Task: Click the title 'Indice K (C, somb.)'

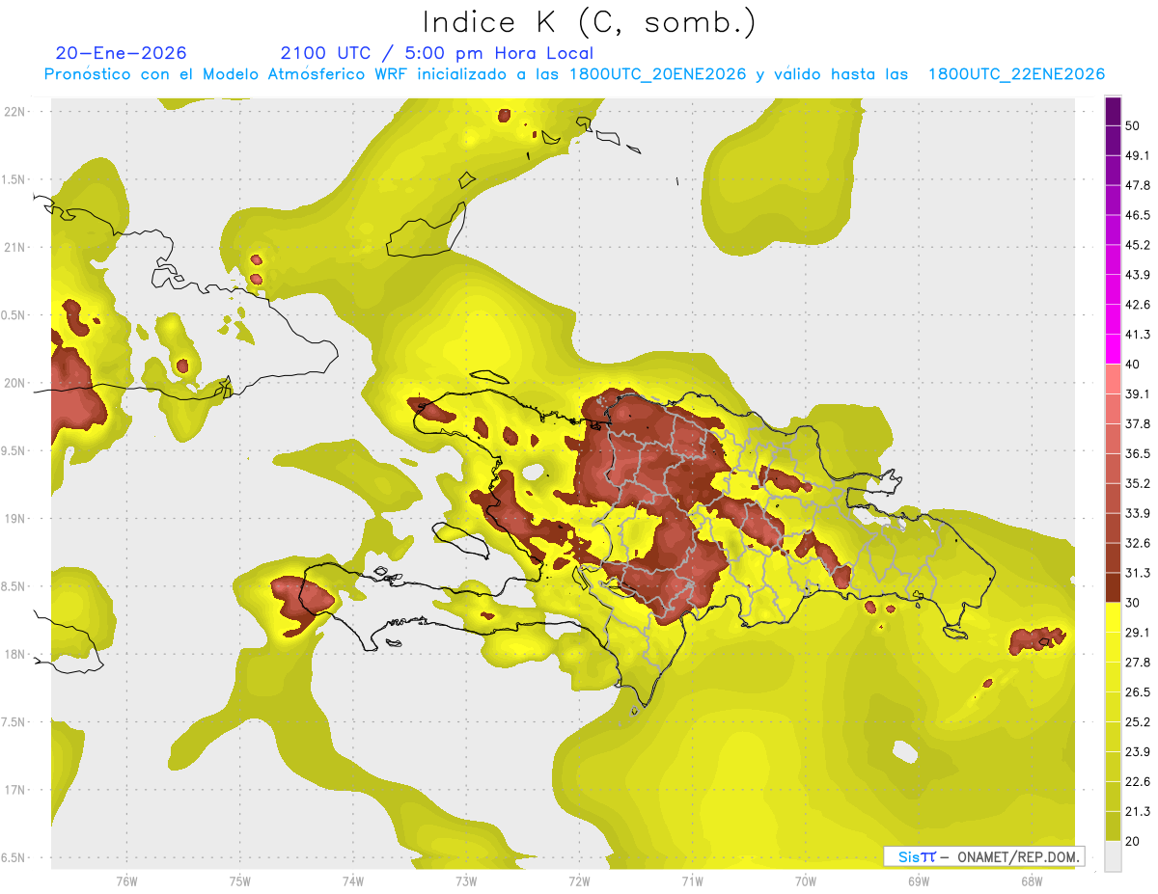Action: click(590, 22)
